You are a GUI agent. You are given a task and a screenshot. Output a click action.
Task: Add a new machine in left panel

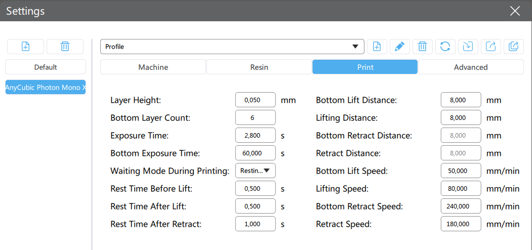click(25, 47)
